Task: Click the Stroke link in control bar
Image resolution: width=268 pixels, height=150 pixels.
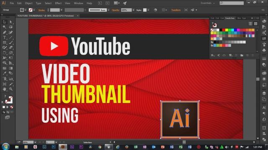Action: click(x=41, y=10)
